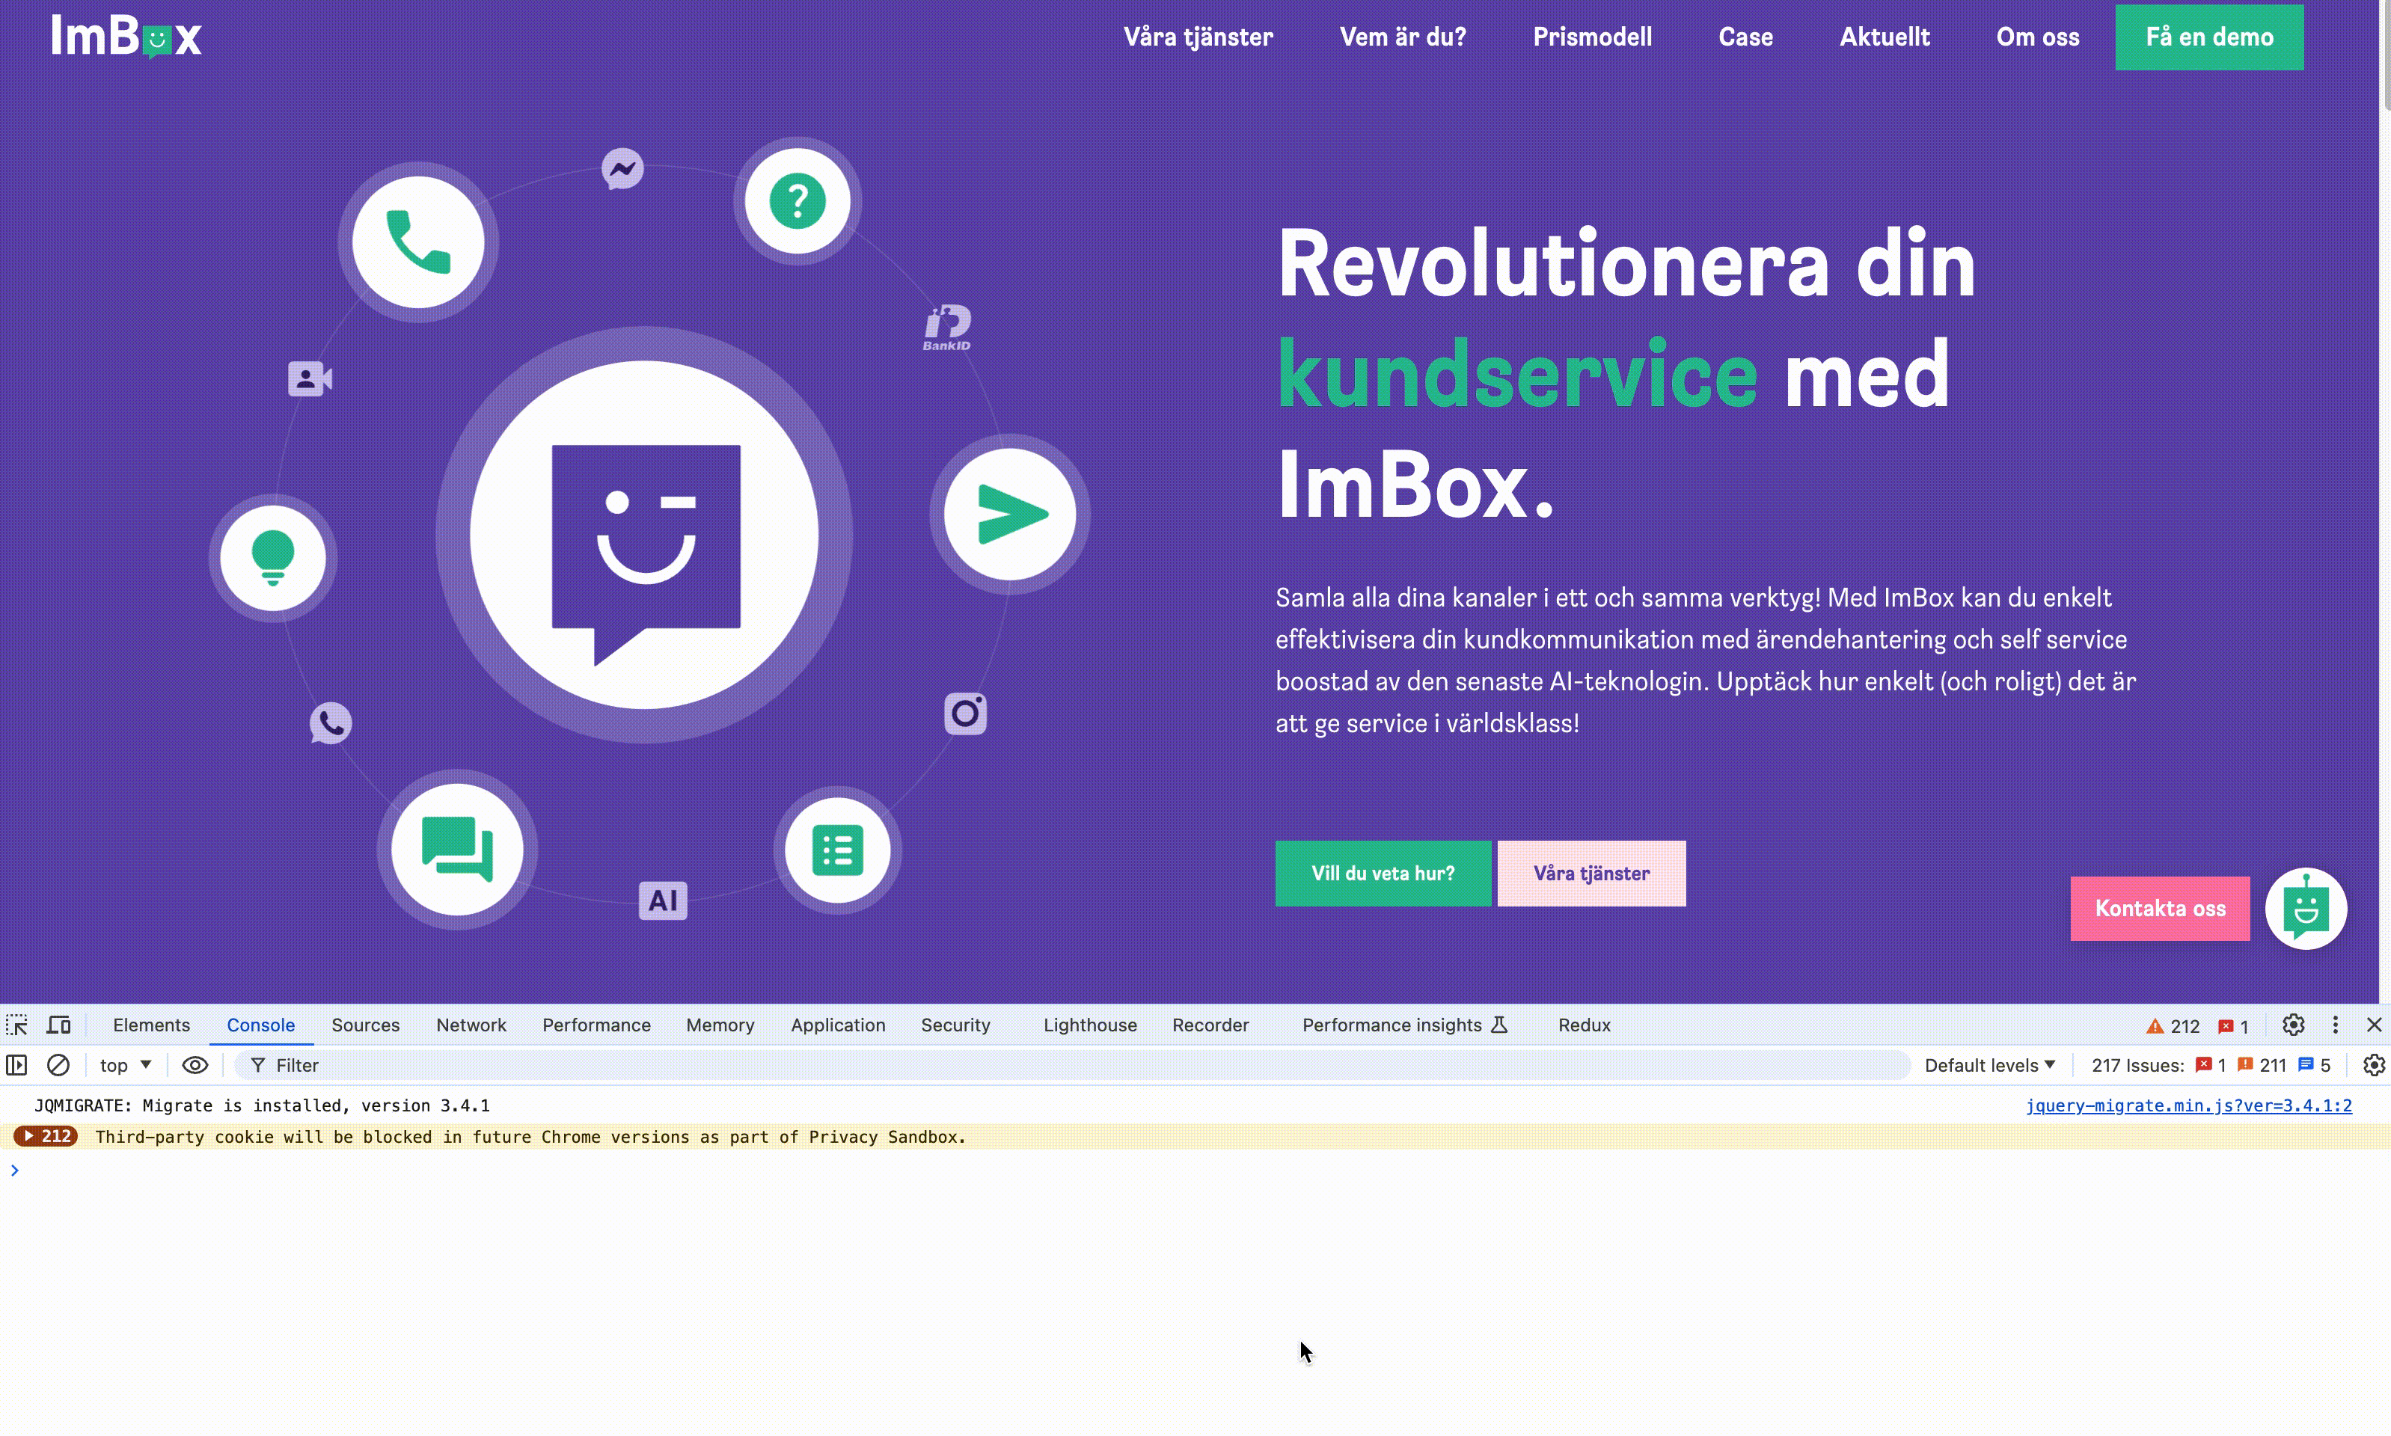The height and width of the screenshot is (1436, 2391).
Task: Open console settings gear icon
Action: point(2372,1065)
